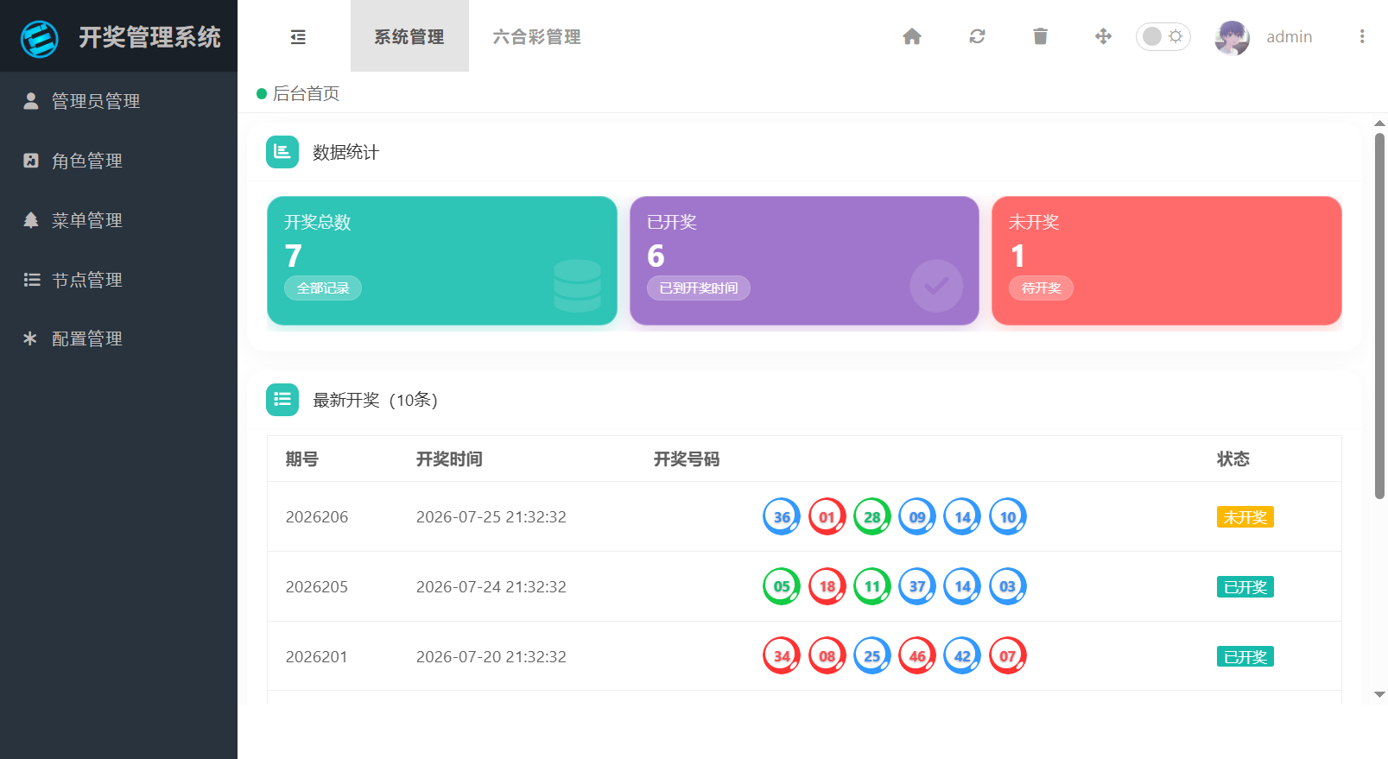Image resolution: width=1388 pixels, height=759 pixels.
Task: Click the scrollbar up arrow
Action: tap(1379, 123)
